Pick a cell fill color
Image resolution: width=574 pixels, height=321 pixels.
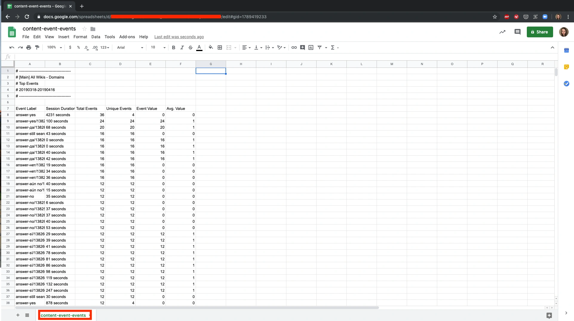(211, 47)
